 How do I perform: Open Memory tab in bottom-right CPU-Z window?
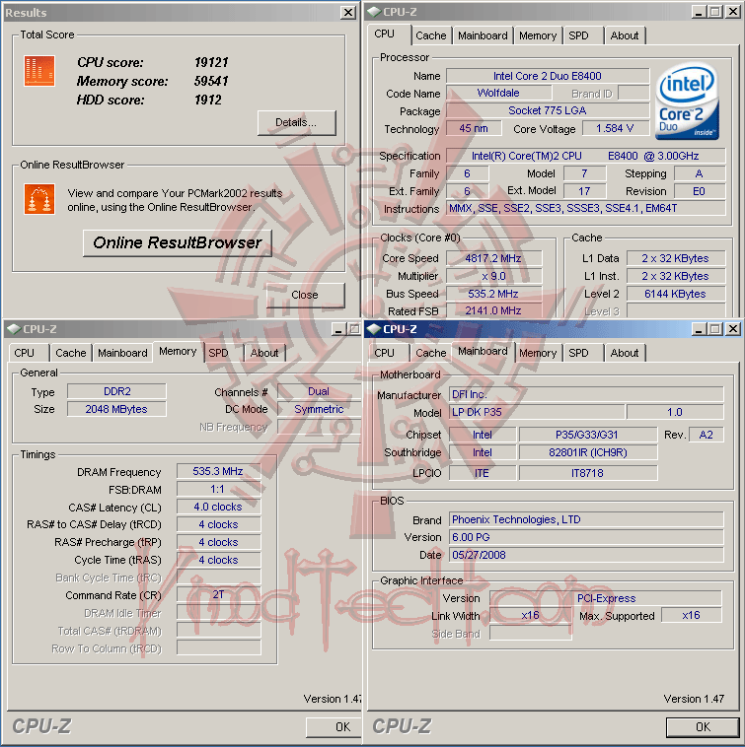coord(538,353)
